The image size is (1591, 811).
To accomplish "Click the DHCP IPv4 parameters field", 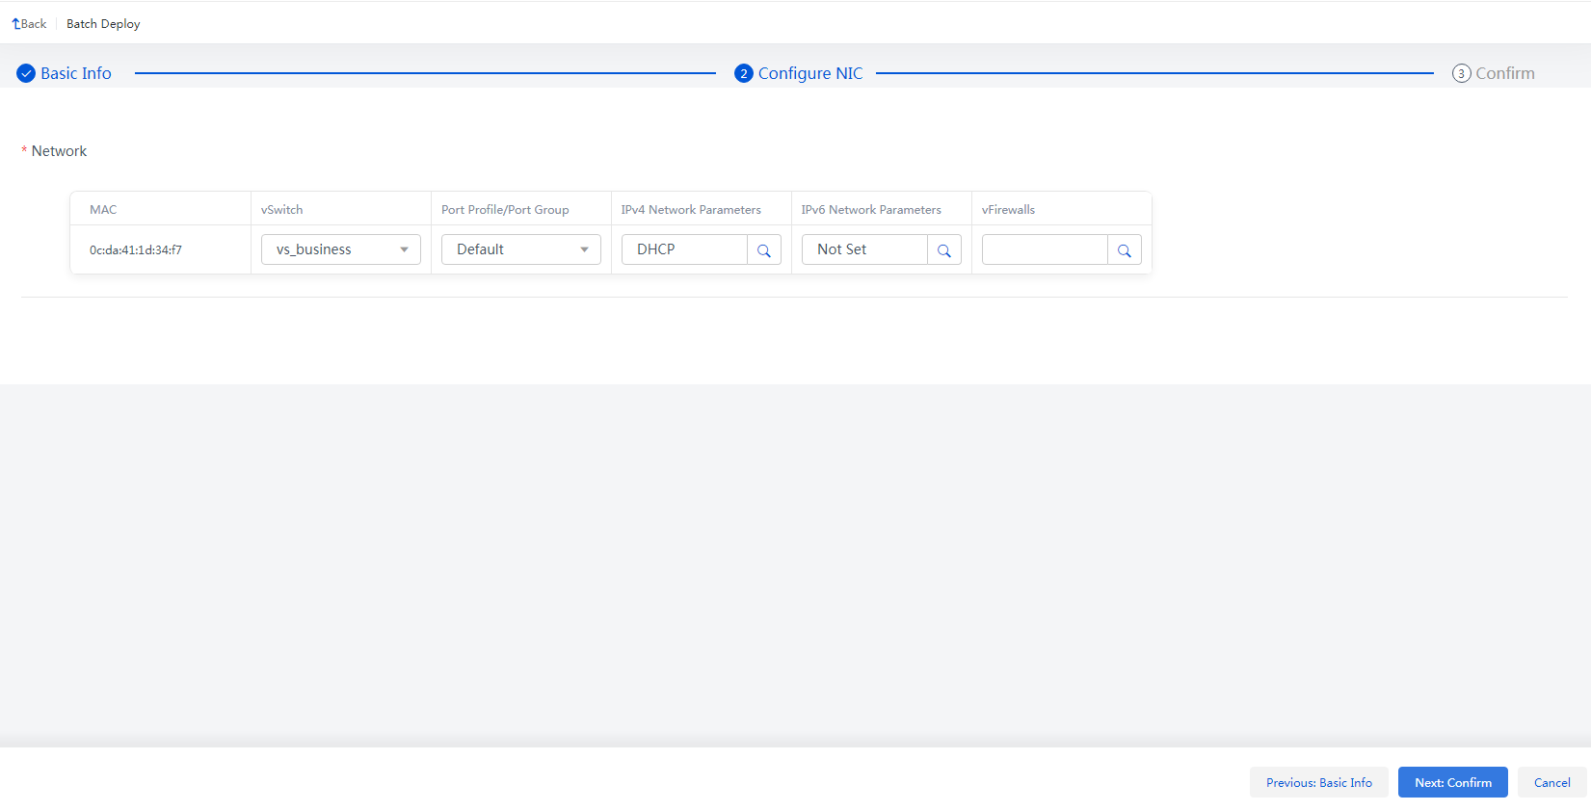I will coord(684,249).
